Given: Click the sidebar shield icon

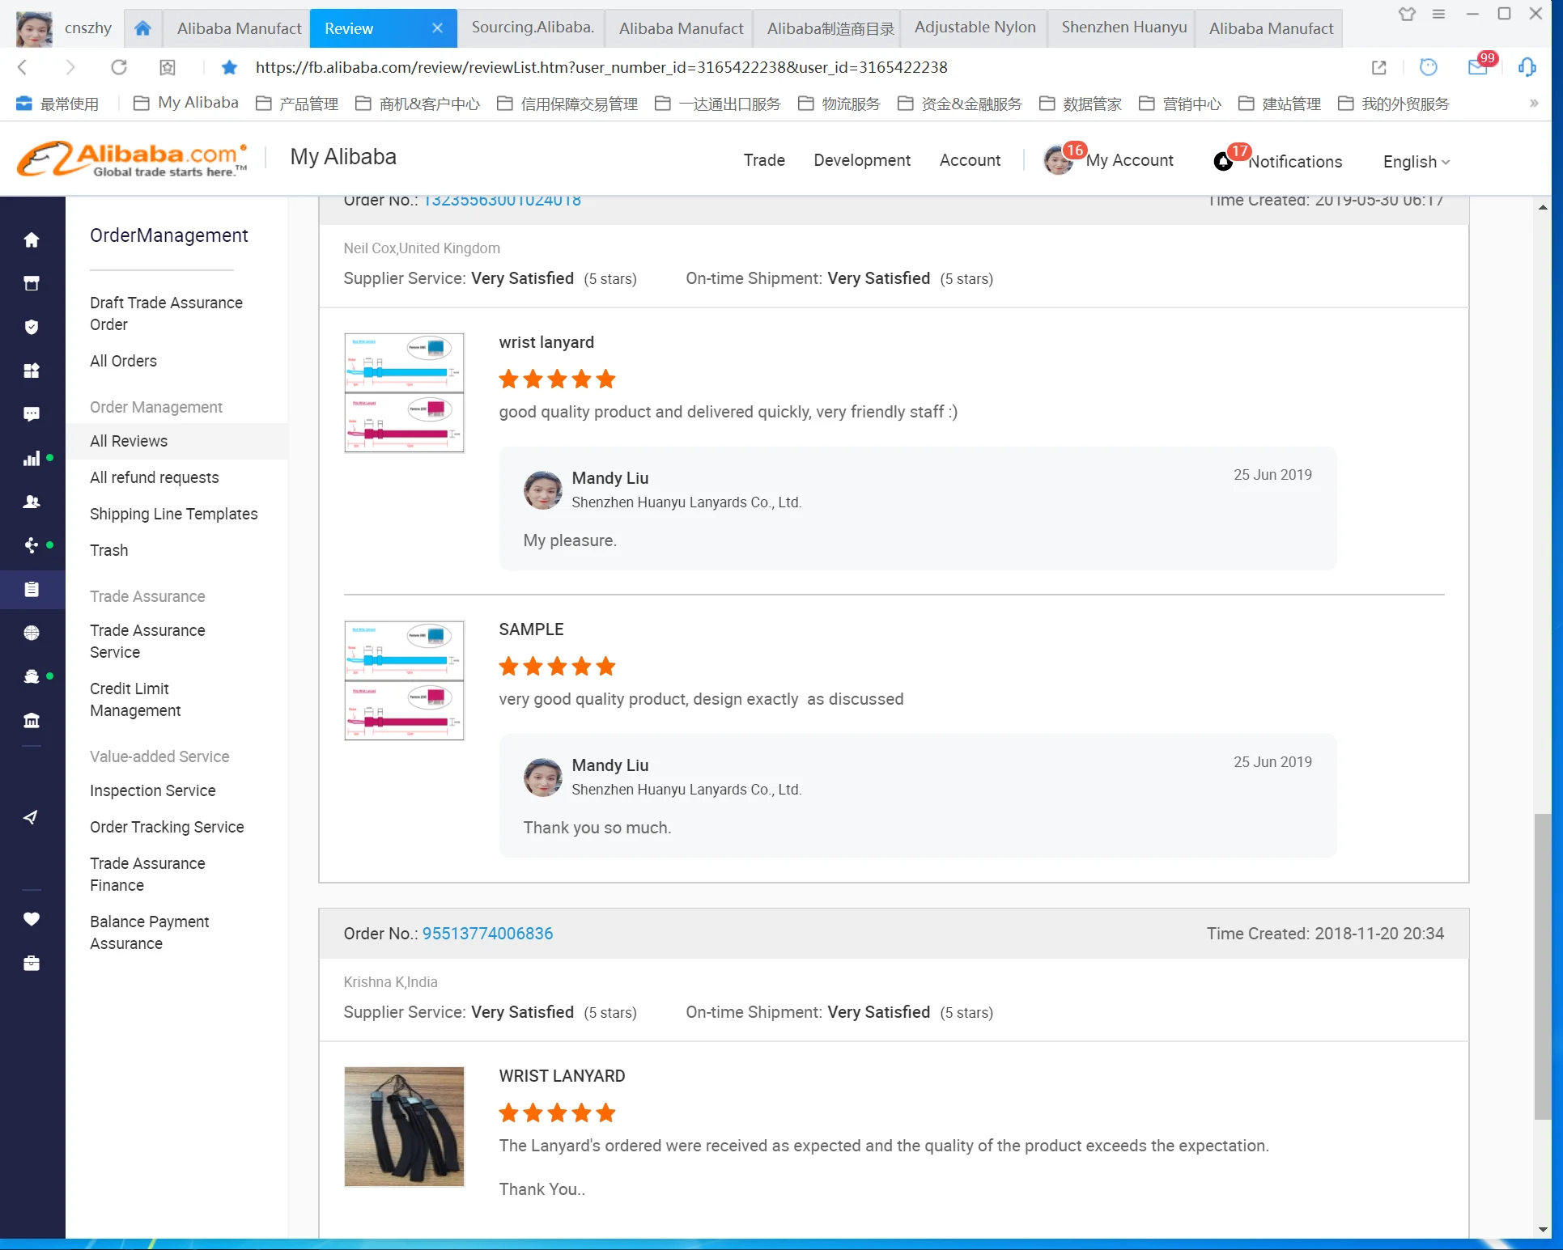Looking at the screenshot, I should click(32, 327).
